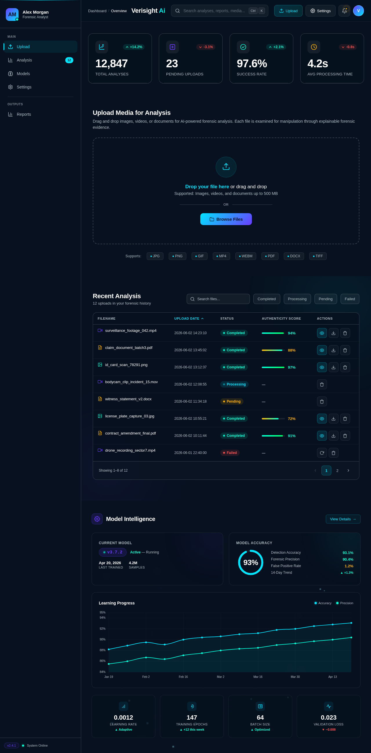Click the AM profile avatar in sidebar
The width and height of the screenshot is (371, 753).
[12, 15]
